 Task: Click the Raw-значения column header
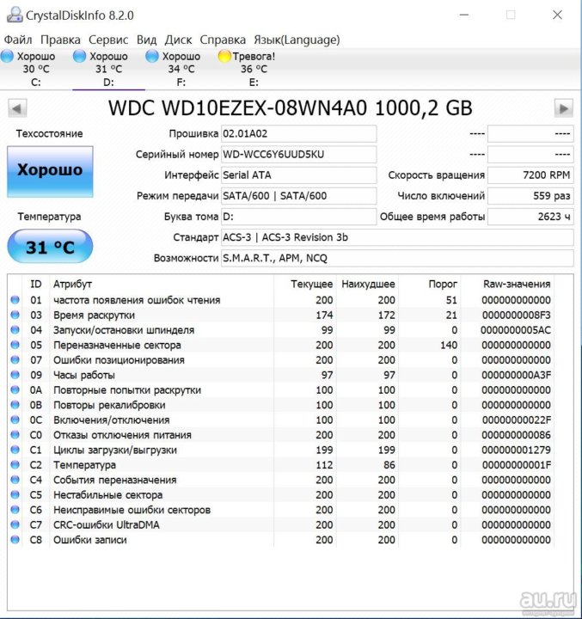pyautogui.click(x=516, y=284)
